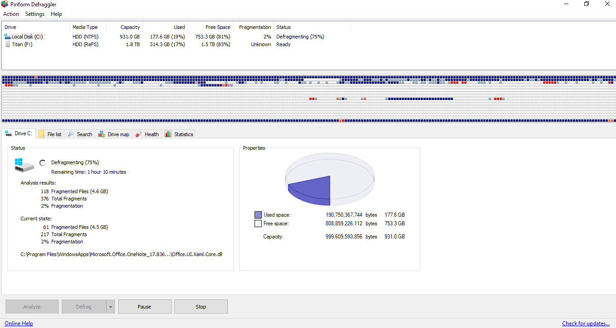Screen dimensions: 616x328
Task: Click 217 Total Fragments text
Action: 63,234
